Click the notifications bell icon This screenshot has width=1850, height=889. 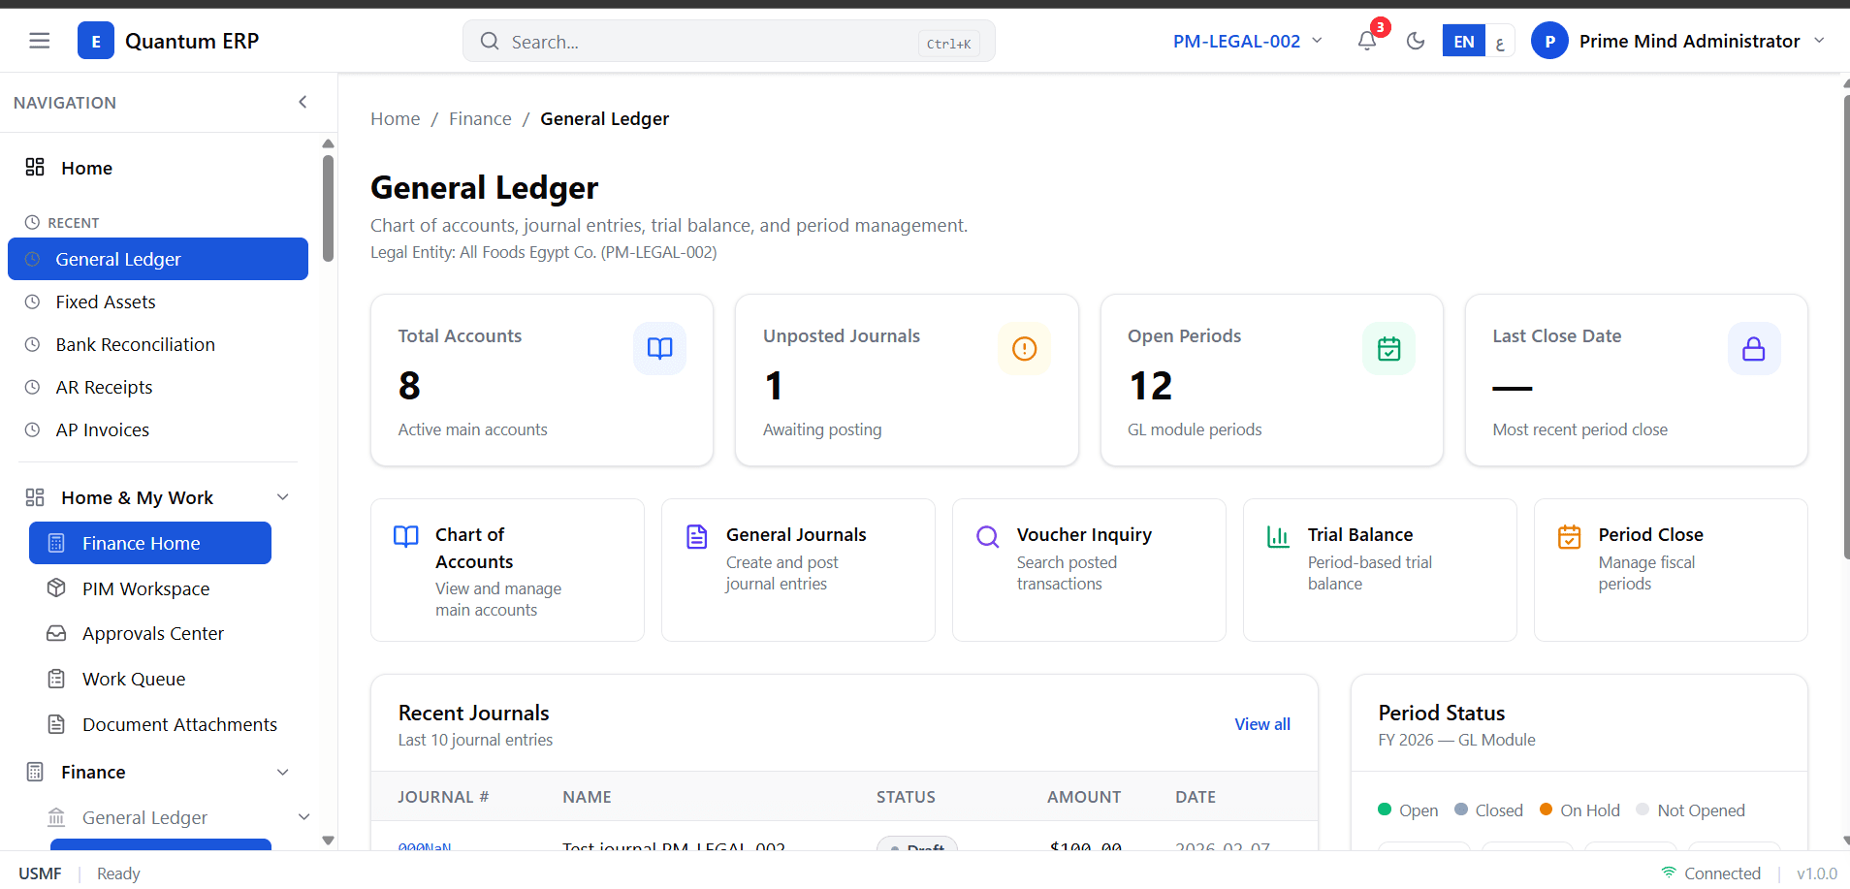coord(1367,41)
